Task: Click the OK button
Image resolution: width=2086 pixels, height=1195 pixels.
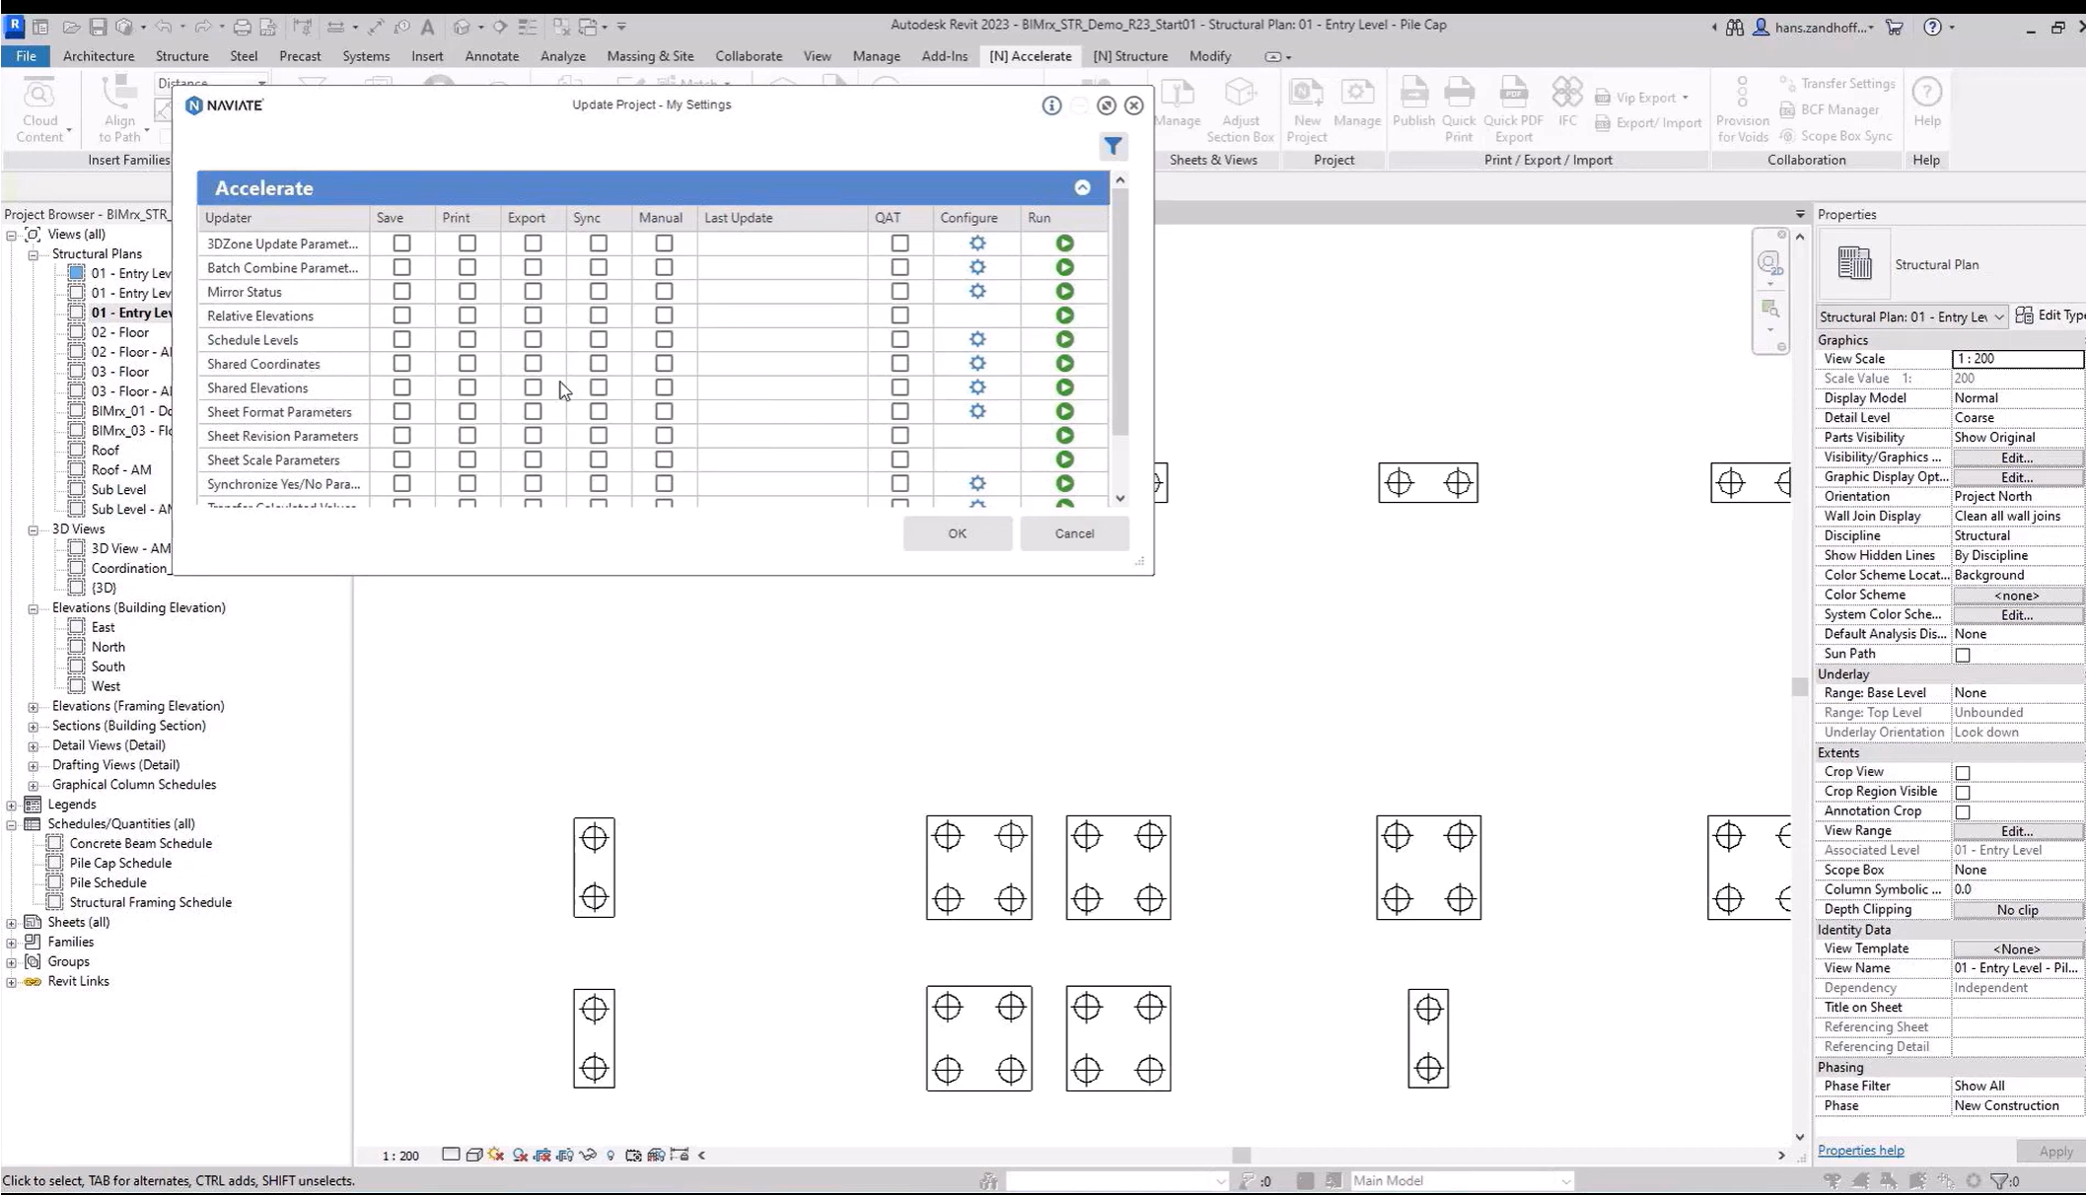Action: point(956,533)
